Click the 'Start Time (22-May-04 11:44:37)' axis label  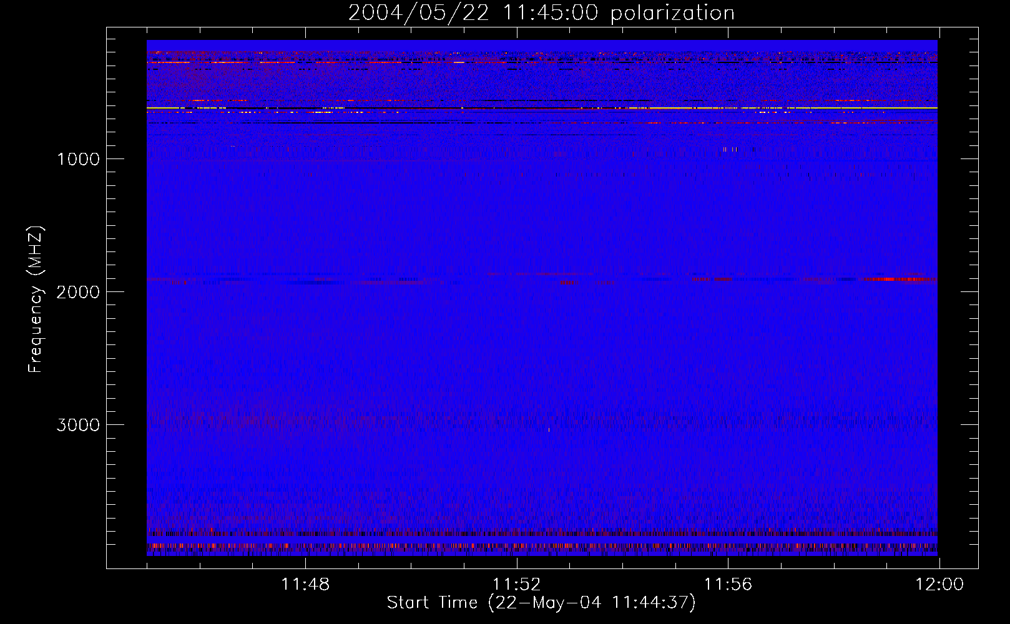coord(541,603)
